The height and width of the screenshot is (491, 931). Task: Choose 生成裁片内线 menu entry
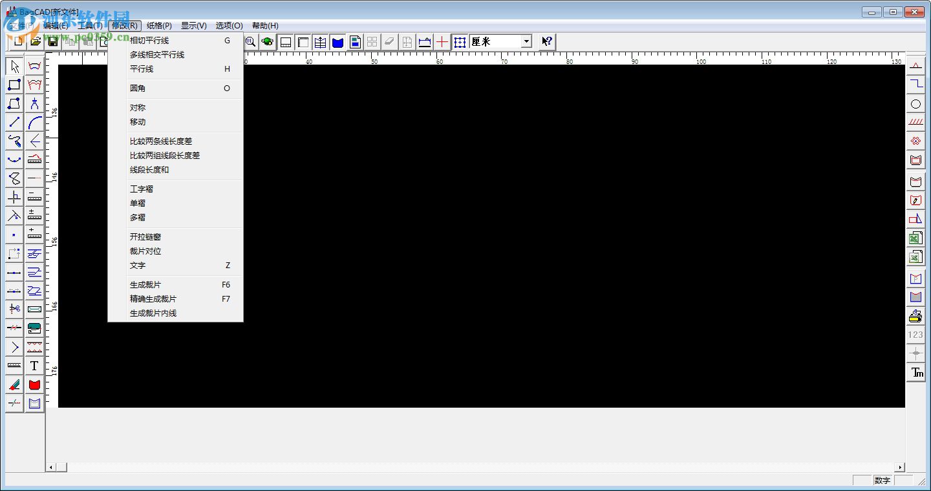(175, 313)
